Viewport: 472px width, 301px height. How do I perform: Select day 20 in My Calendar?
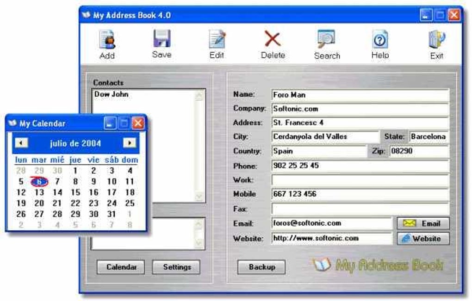coord(39,203)
